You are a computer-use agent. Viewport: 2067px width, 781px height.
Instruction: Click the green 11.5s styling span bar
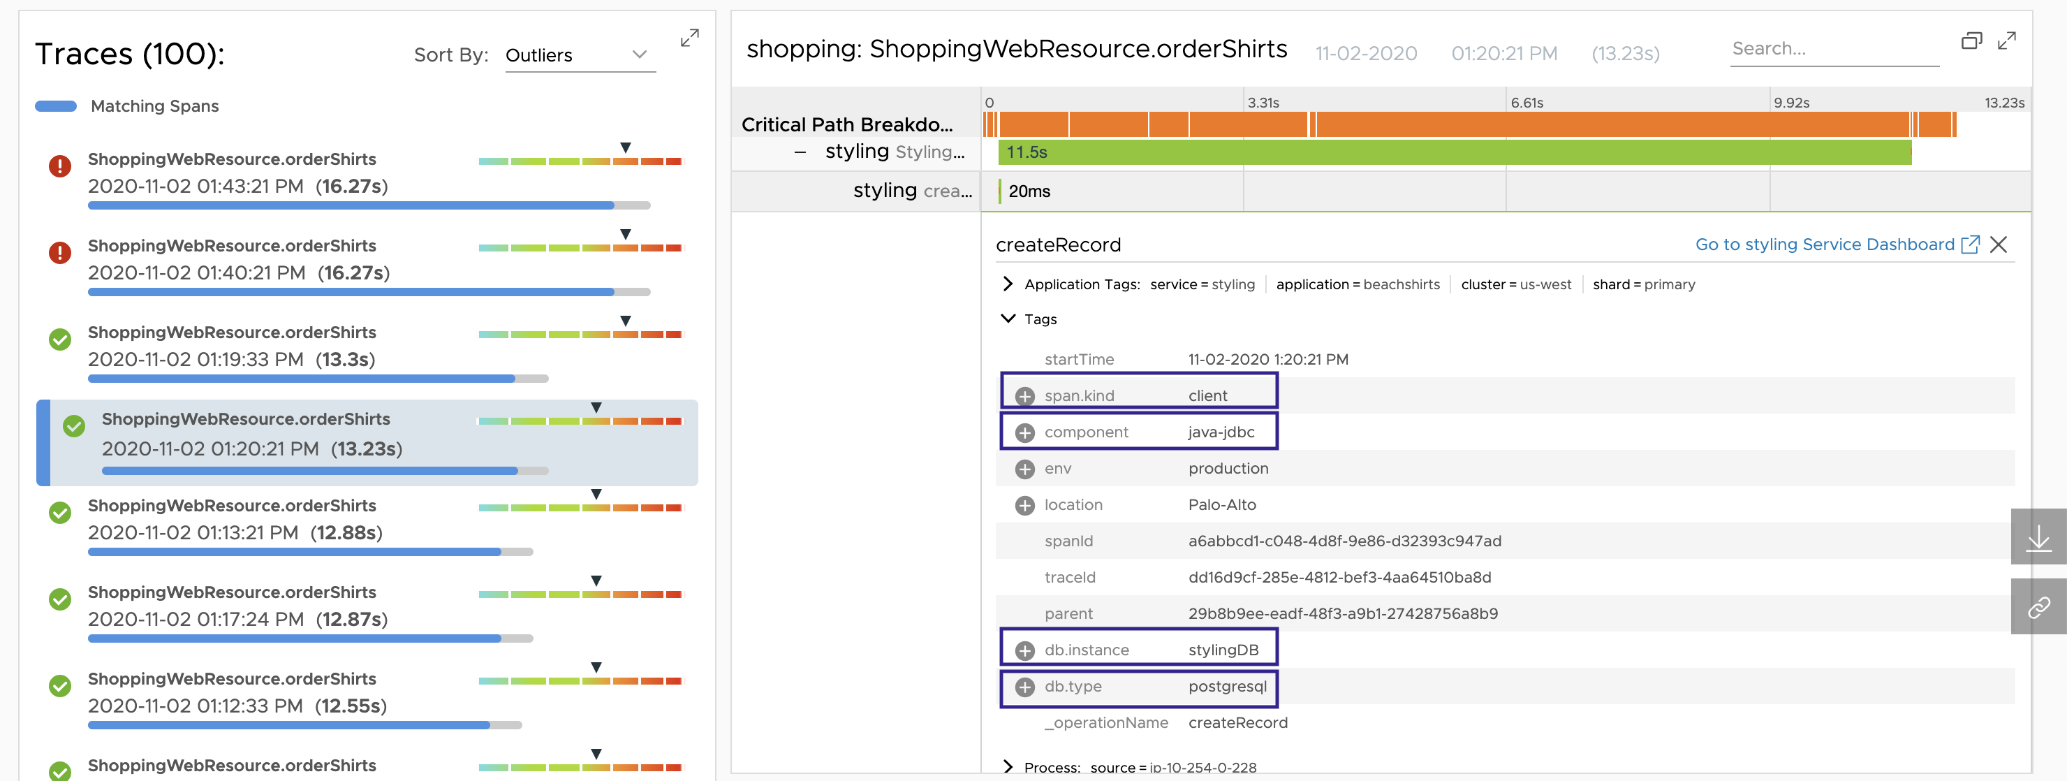click(x=1454, y=152)
